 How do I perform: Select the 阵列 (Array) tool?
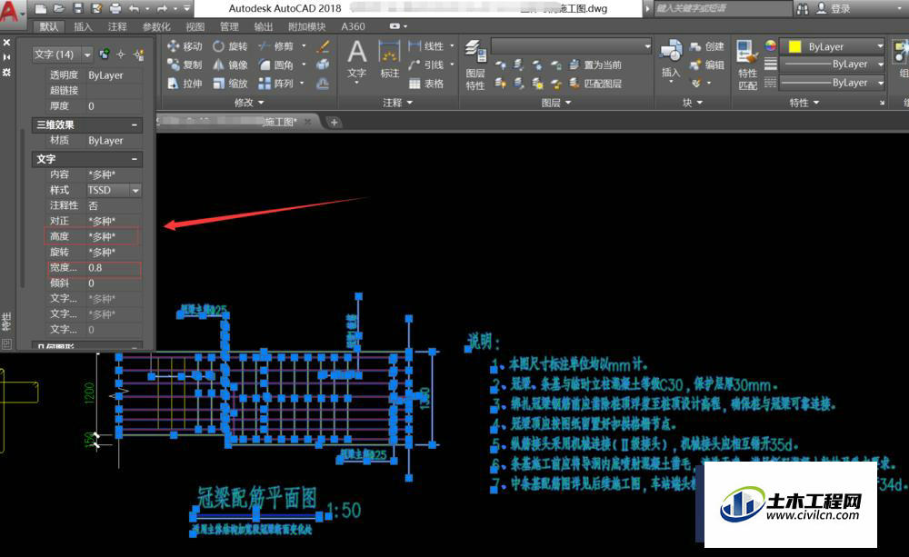click(276, 84)
